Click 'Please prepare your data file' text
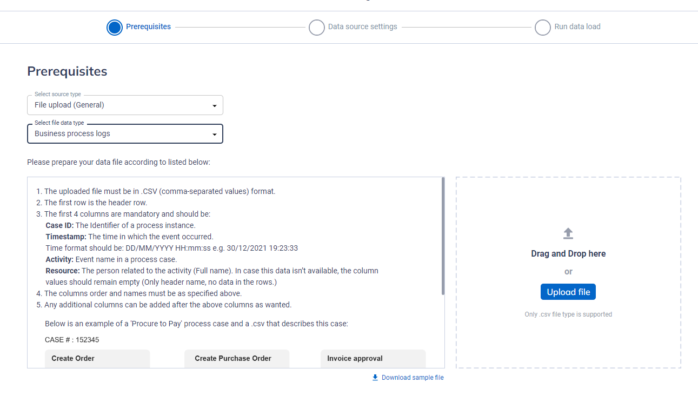This screenshot has height=396, width=698. (118, 162)
